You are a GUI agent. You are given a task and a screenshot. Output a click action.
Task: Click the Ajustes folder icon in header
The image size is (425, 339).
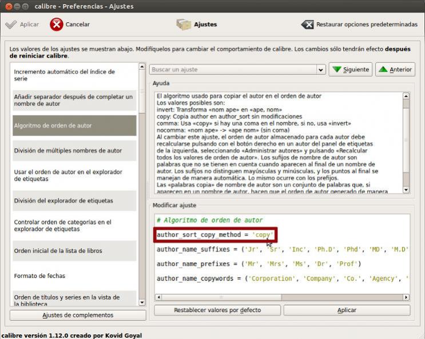click(184, 25)
